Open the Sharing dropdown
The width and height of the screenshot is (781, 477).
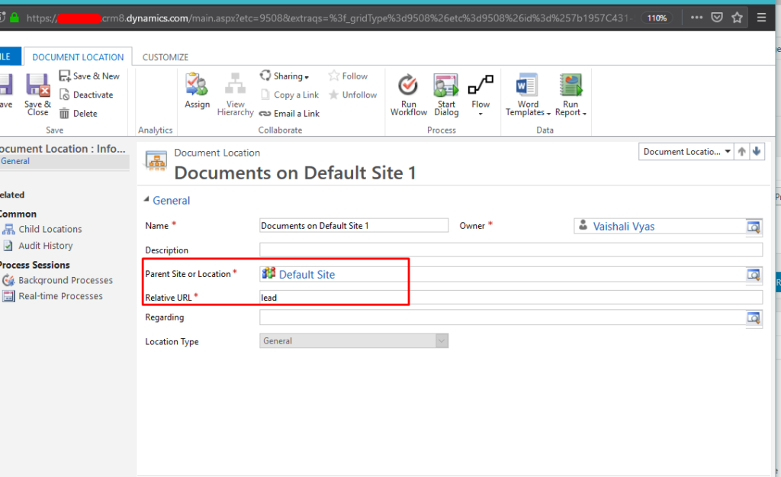[x=284, y=76]
